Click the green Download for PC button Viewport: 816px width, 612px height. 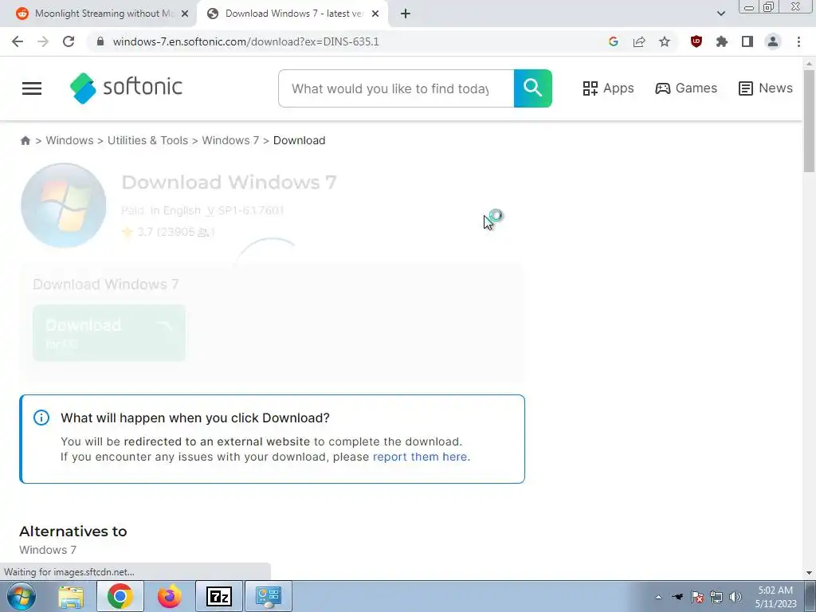109,333
